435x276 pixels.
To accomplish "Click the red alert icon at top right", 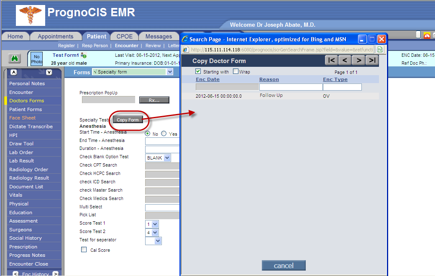I will coord(427,35).
